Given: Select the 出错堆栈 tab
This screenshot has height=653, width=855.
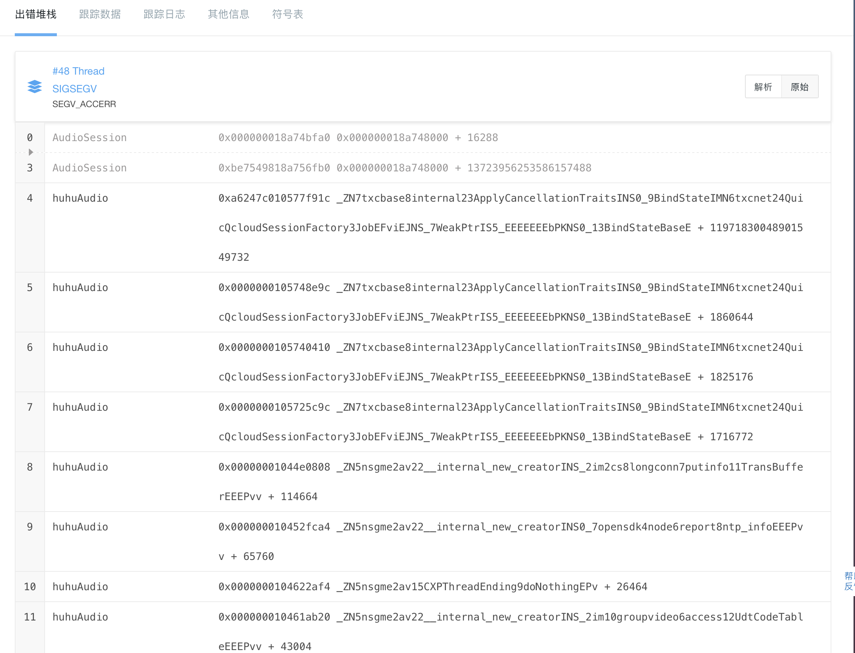Looking at the screenshot, I should click(x=36, y=14).
